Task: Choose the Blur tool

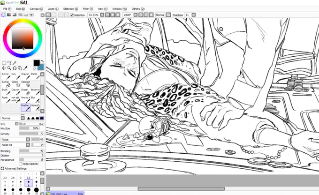Action: click(35, 100)
